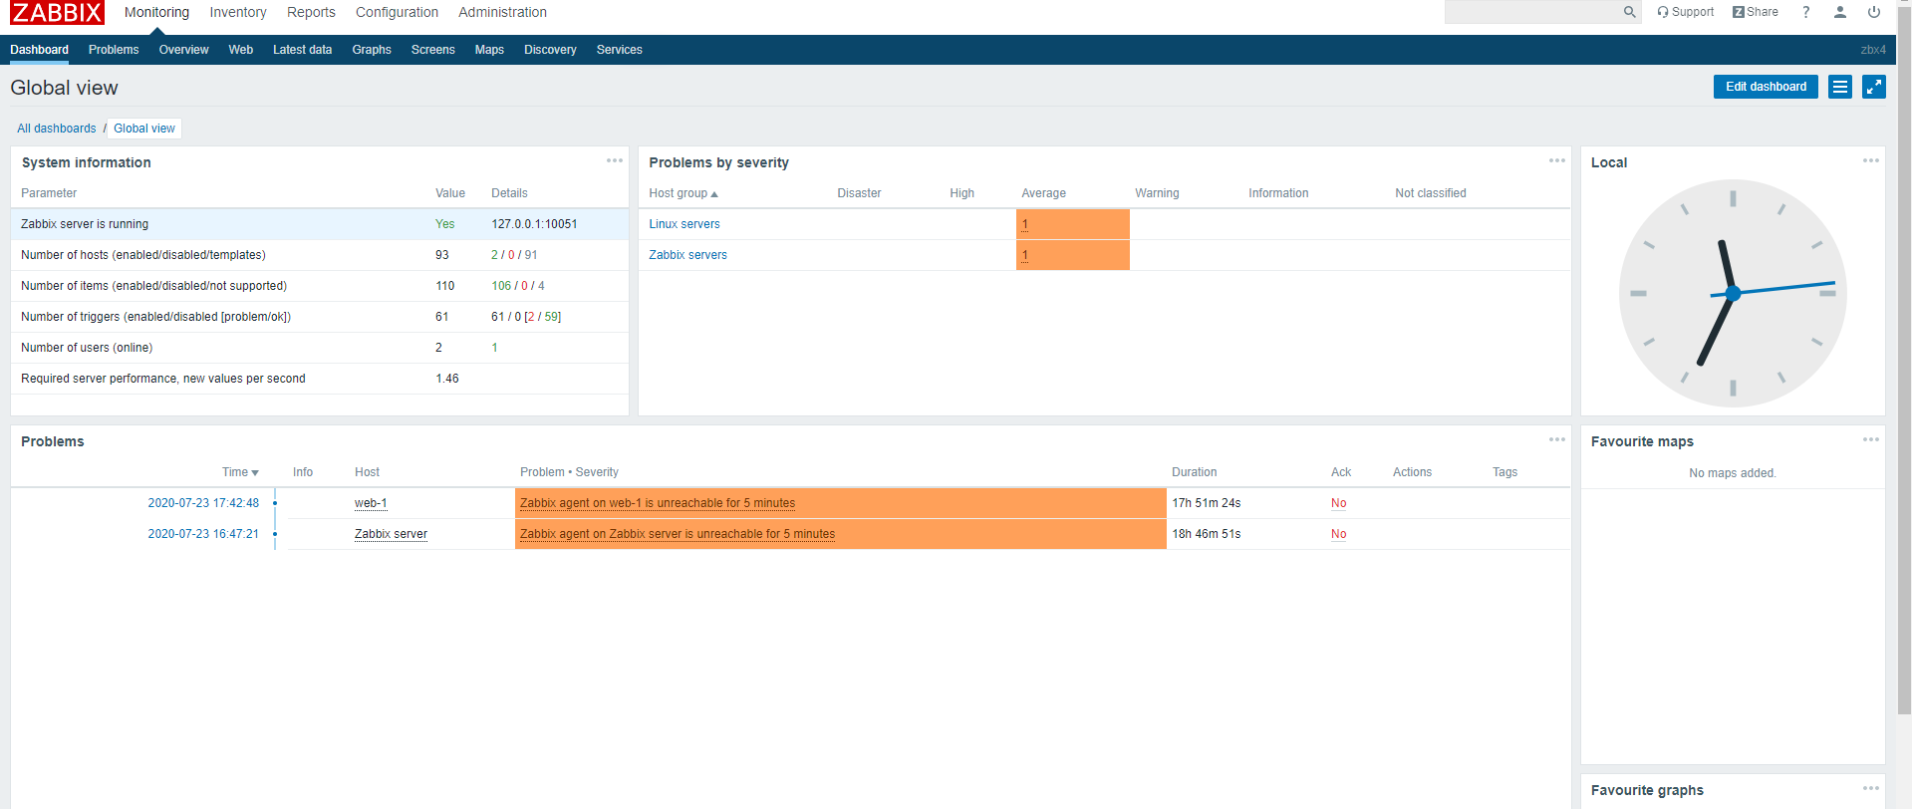Open the Screens submenu
1912x809 pixels.
(433, 50)
